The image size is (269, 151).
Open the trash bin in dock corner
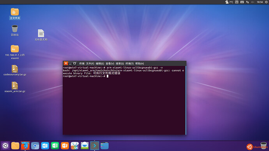tap(264, 146)
